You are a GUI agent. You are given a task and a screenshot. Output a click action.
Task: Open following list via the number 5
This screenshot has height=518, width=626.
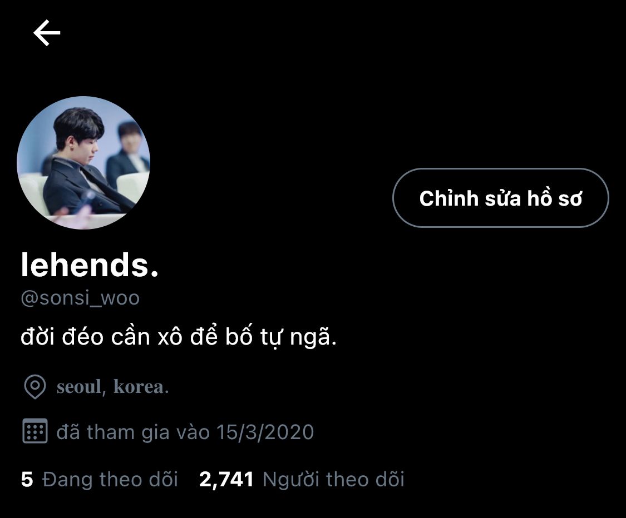pos(27,479)
